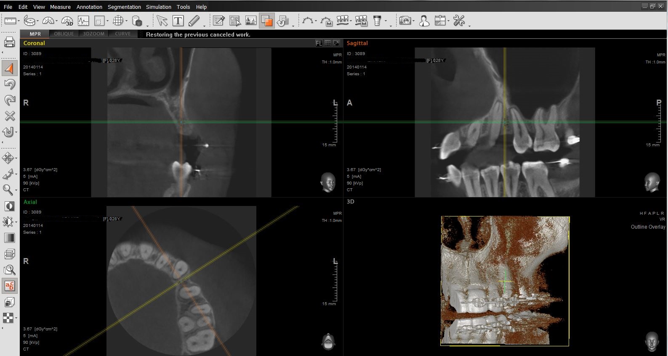The width and height of the screenshot is (668, 356).
Task: Expand the tape measure tool dropdown
Action: click(x=37, y=21)
